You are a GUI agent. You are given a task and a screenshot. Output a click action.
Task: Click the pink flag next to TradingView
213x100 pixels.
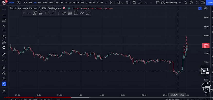[64, 8]
